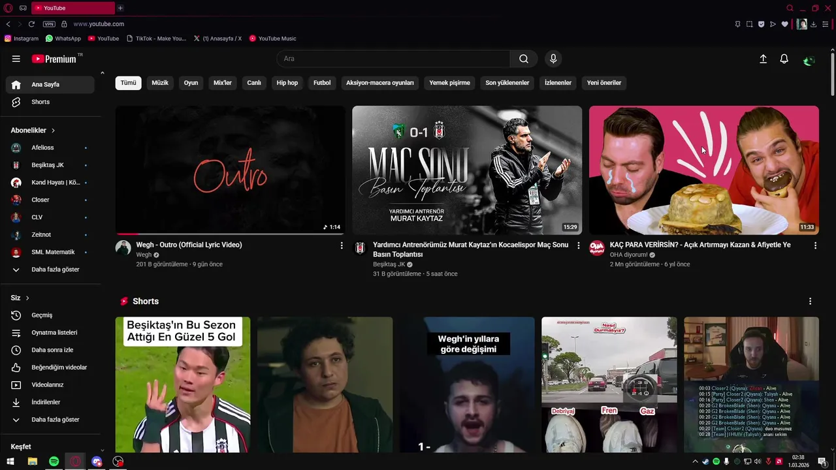Open options for Wegh Outro video
The width and height of the screenshot is (836, 470).
point(341,245)
